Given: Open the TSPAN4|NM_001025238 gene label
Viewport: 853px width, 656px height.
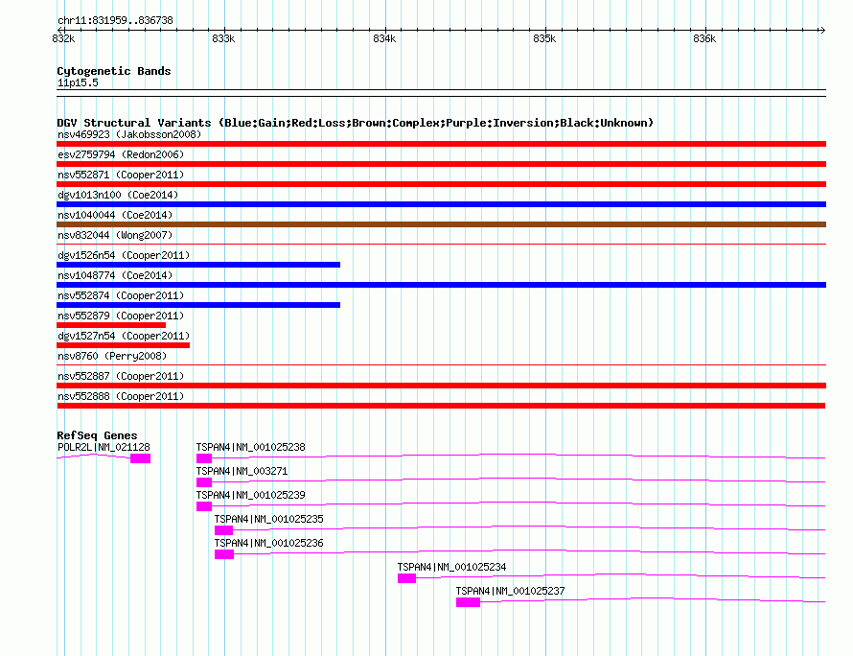Looking at the screenshot, I should [x=251, y=447].
